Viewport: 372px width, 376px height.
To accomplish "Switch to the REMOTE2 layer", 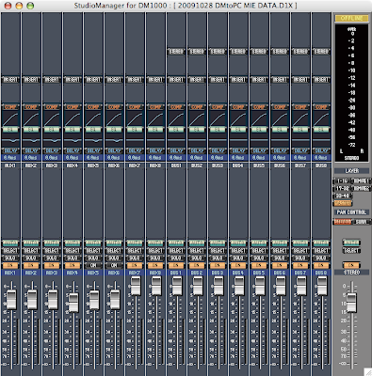I will pyautogui.click(x=361, y=188).
